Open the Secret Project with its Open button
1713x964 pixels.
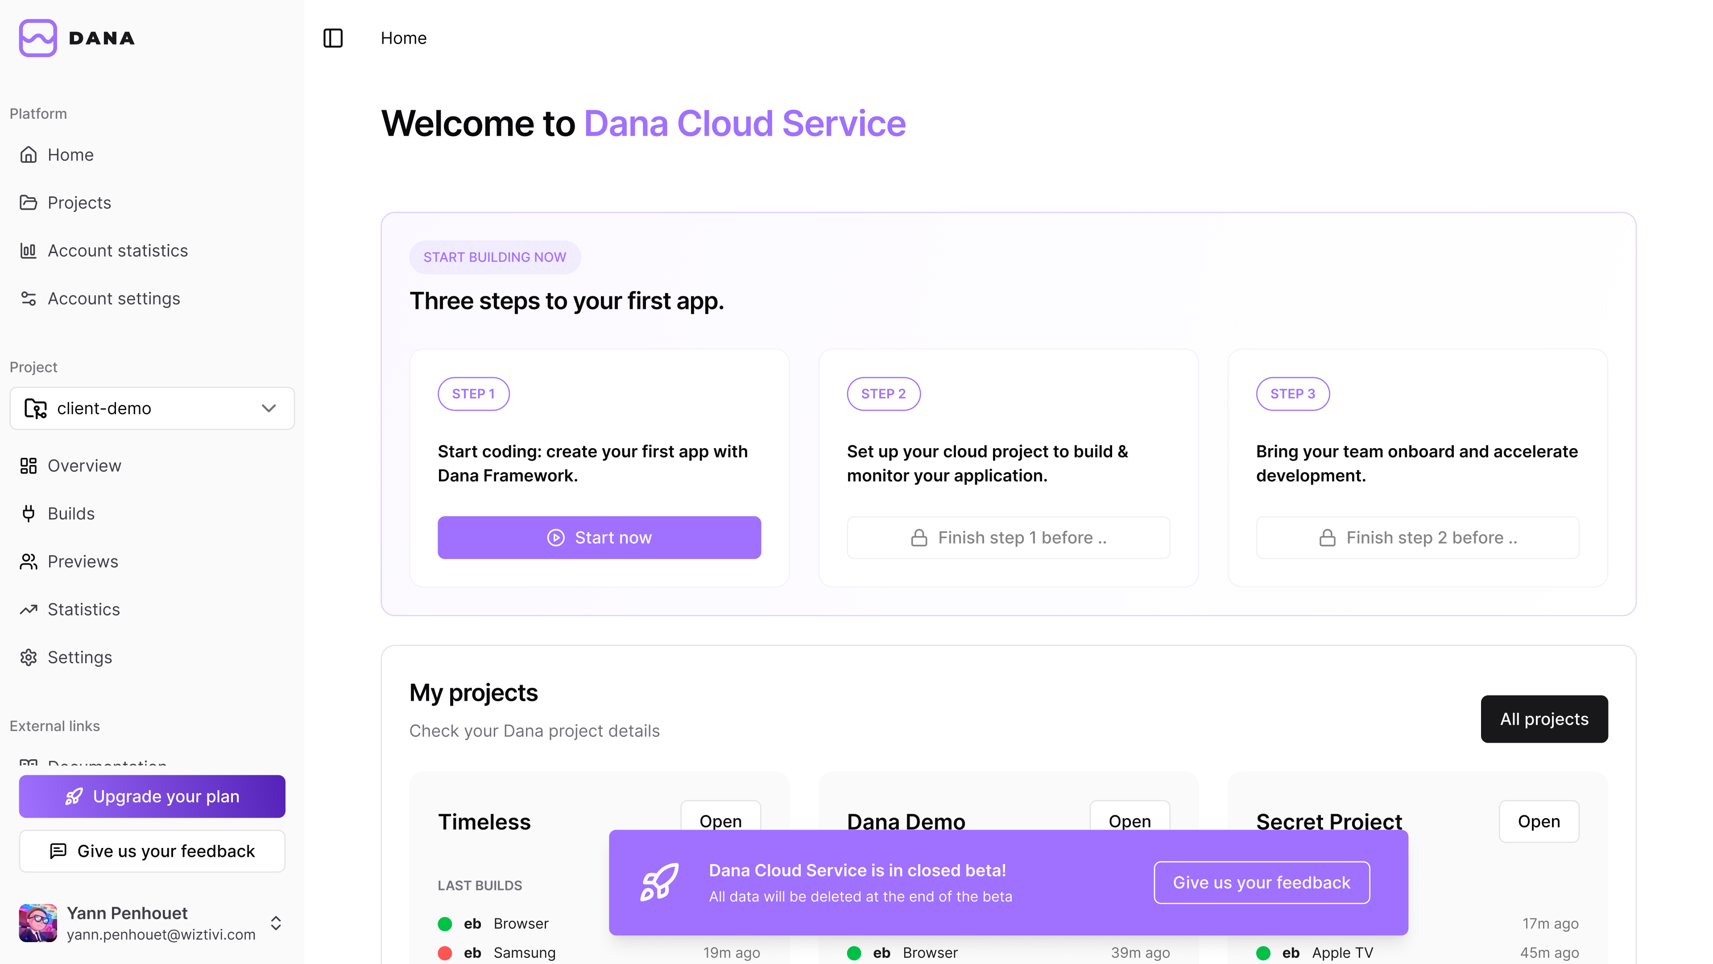point(1538,821)
